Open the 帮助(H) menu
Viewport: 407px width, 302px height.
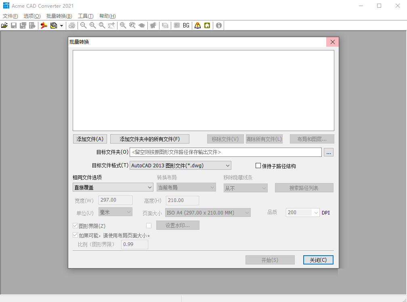pyautogui.click(x=107, y=16)
